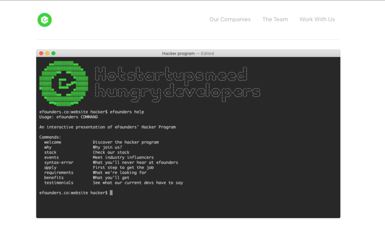The image size is (385, 235).
Task: Click the 'Why join us?' description
Action: coord(107,148)
